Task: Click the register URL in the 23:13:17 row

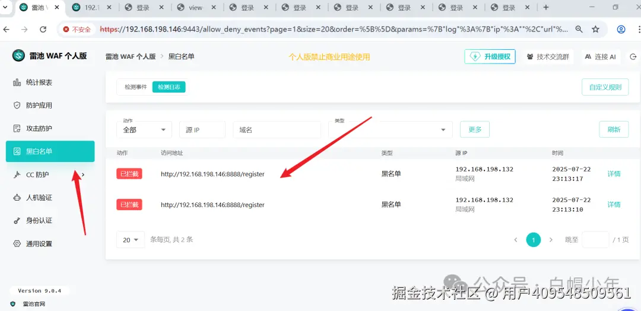Action: coord(212,174)
